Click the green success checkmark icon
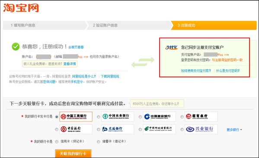The width and height of the screenshot is (259, 158). pos(16,47)
